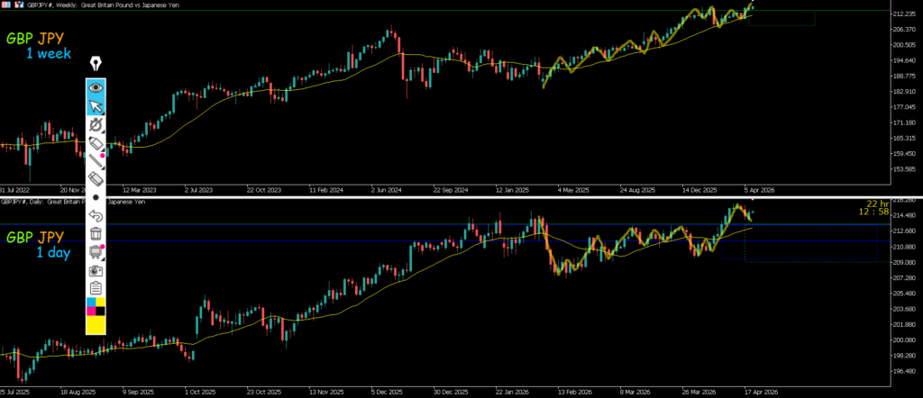This screenshot has width=923, height=398.
Task: Select the diagonal line drawing tool
Action: click(96, 161)
